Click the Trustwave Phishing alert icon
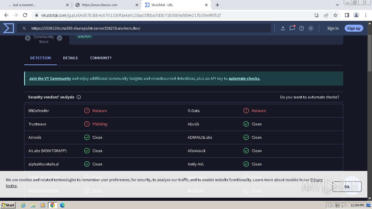Image resolution: width=372 pixels, height=209 pixels. point(87,124)
